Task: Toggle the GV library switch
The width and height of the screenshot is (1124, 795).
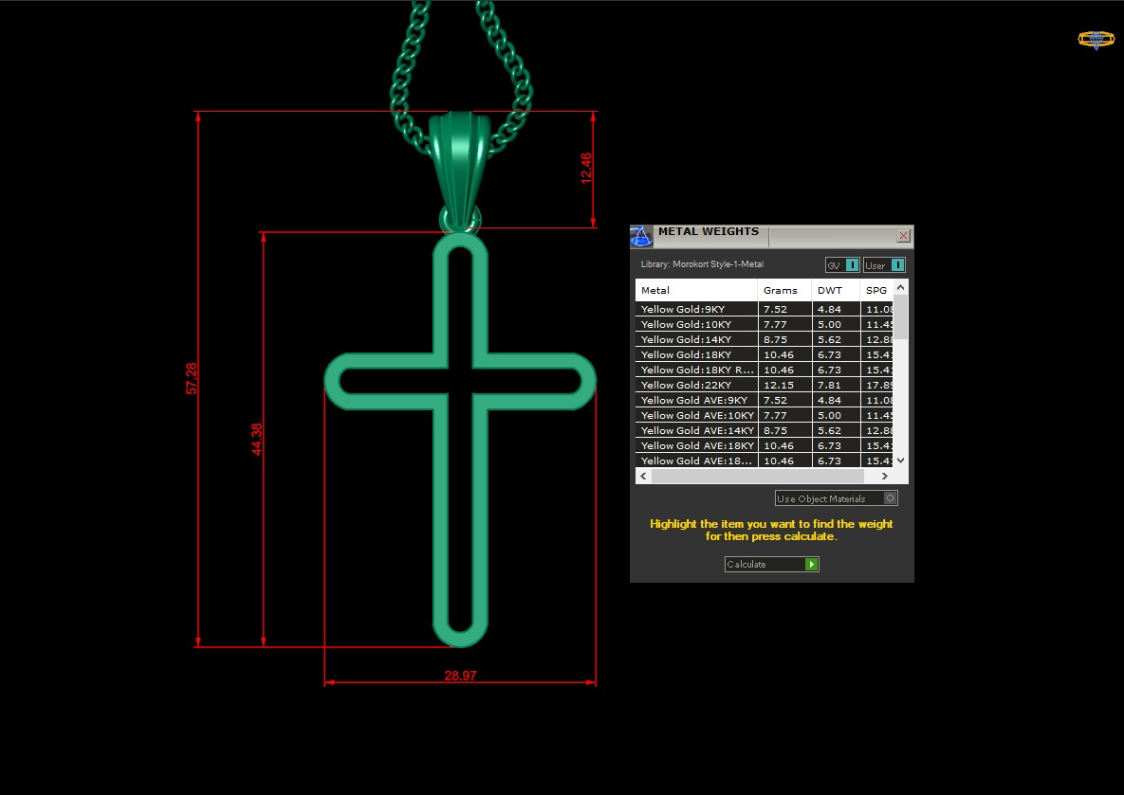Action: 842,265
